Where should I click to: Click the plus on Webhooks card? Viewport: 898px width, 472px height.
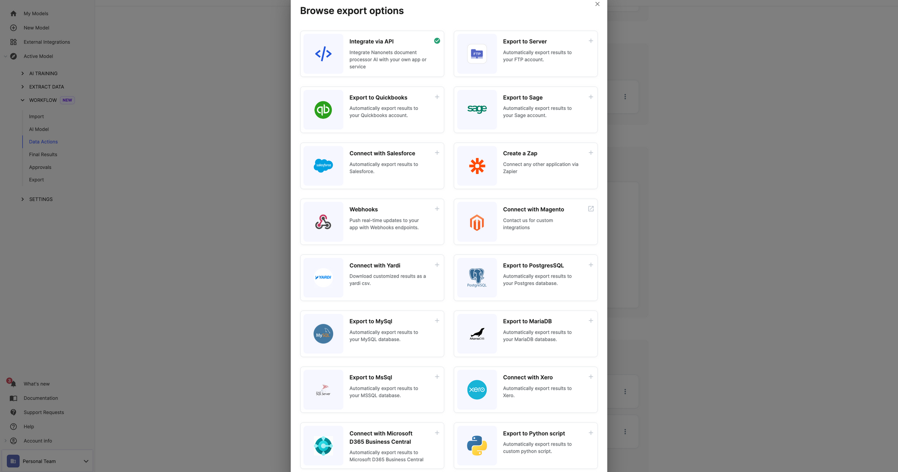pos(437,209)
